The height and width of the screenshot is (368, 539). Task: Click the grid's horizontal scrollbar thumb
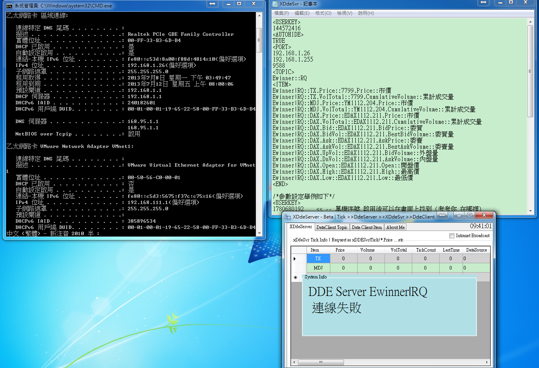click(321, 362)
